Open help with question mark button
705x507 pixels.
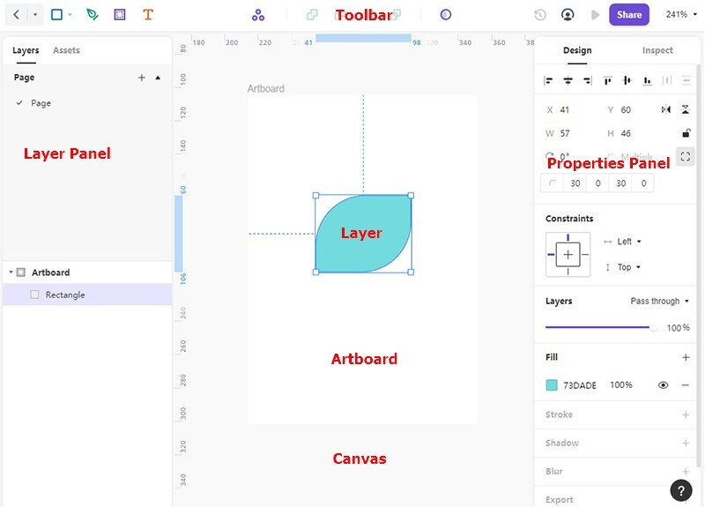(x=681, y=490)
